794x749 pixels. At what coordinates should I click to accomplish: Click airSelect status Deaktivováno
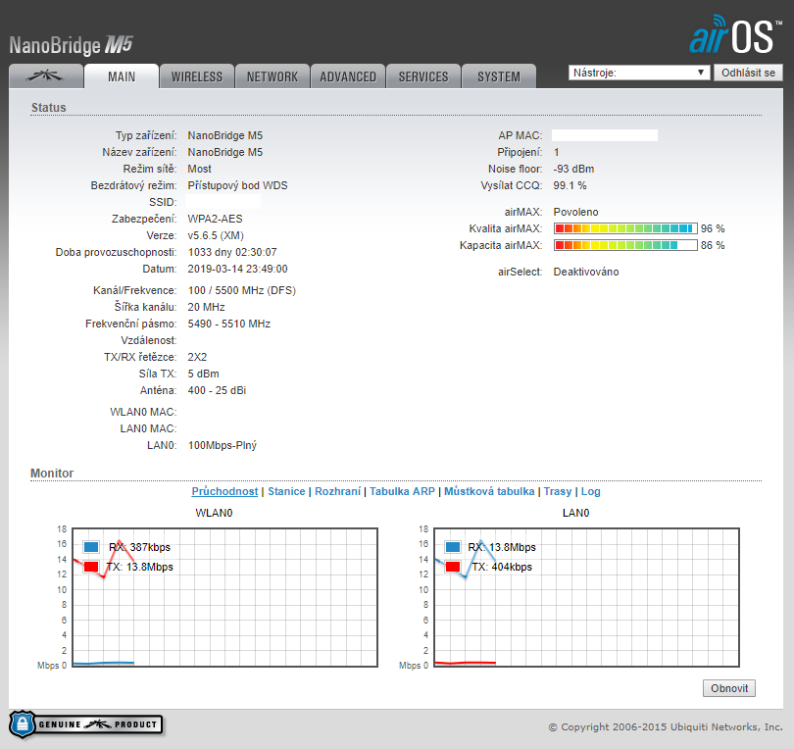point(586,272)
